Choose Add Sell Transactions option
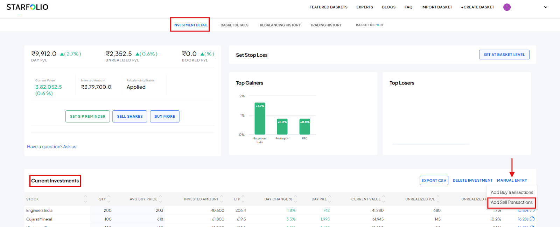The width and height of the screenshot is (560, 227). [x=511, y=203]
